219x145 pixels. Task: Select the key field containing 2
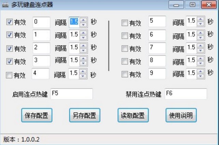(41, 48)
